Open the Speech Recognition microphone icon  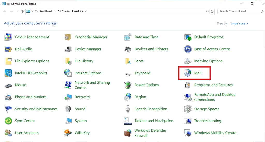pos(128,109)
